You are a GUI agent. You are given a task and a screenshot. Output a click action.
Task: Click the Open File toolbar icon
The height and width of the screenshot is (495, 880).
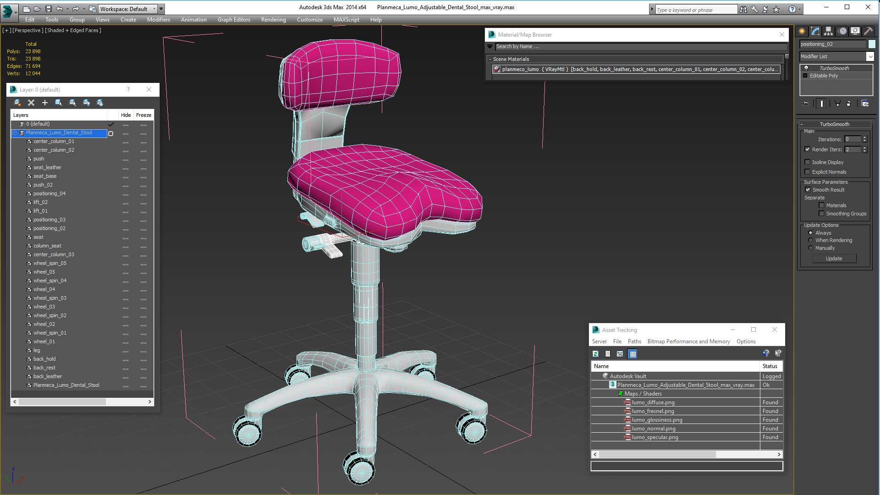[x=38, y=9]
